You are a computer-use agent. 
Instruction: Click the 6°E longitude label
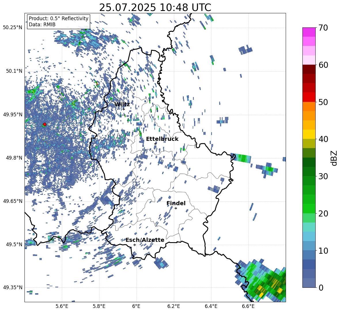click(x=136, y=306)
